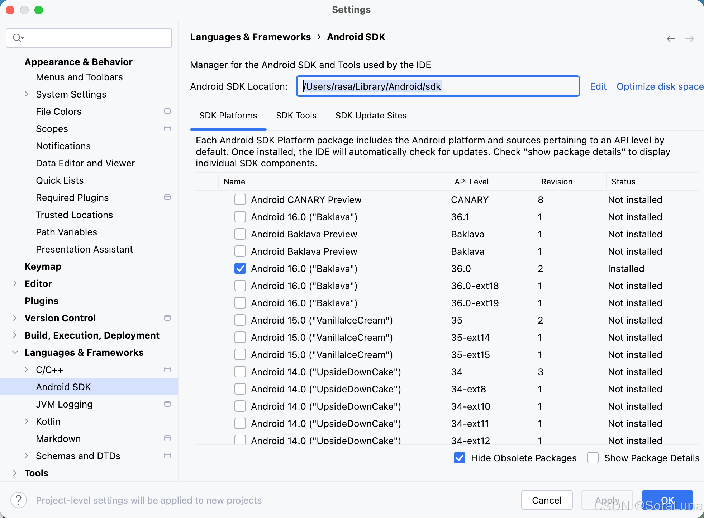
Task: Click the back navigation arrow icon
Action: pos(671,39)
